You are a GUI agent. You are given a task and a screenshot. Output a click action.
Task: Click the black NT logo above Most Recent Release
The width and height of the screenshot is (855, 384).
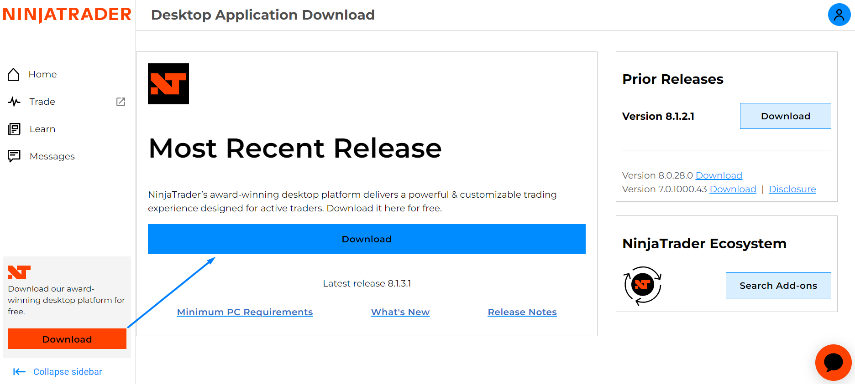coord(168,84)
